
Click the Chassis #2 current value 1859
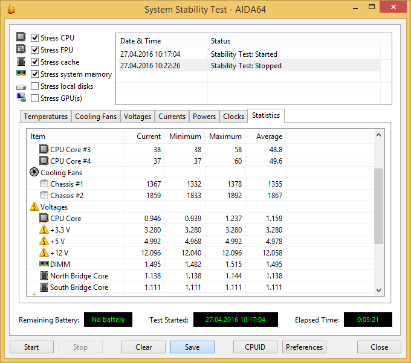(x=154, y=195)
